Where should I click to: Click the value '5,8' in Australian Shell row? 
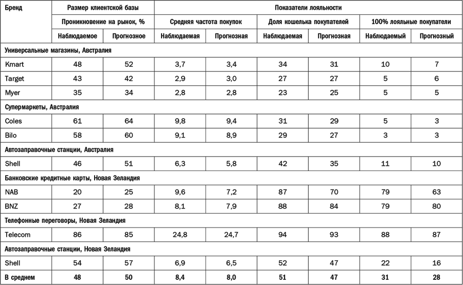click(232, 164)
